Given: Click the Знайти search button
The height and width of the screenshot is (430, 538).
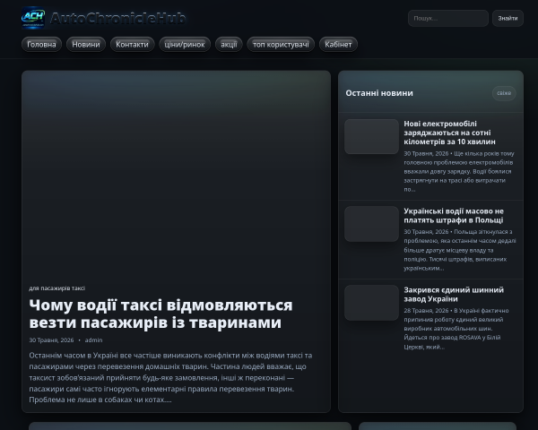Looking at the screenshot, I should click(x=508, y=18).
